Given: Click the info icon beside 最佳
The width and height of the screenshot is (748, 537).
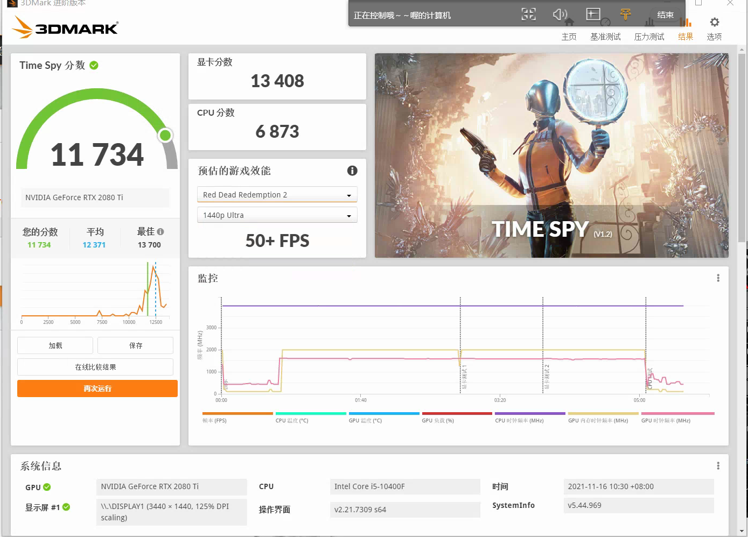Looking at the screenshot, I should click(x=160, y=232).
